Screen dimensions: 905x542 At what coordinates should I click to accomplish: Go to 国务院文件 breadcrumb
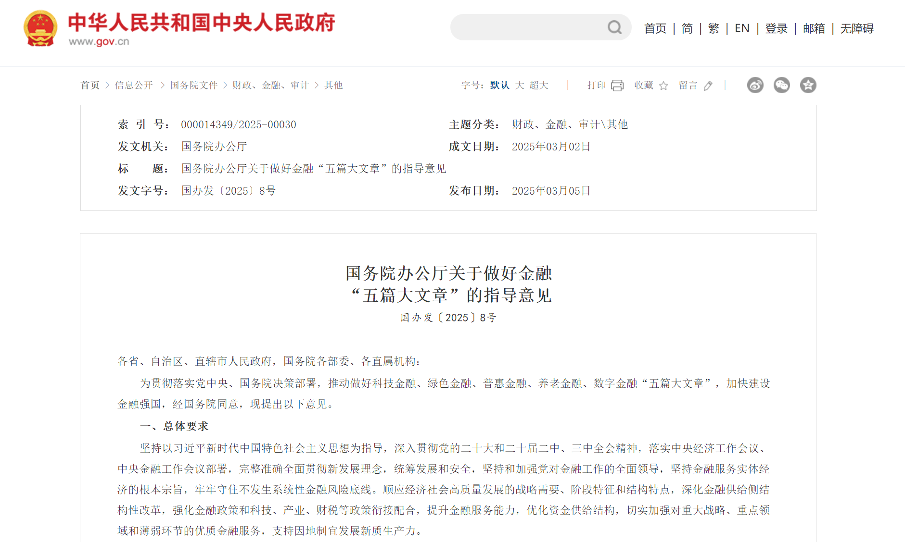(194, 85)
